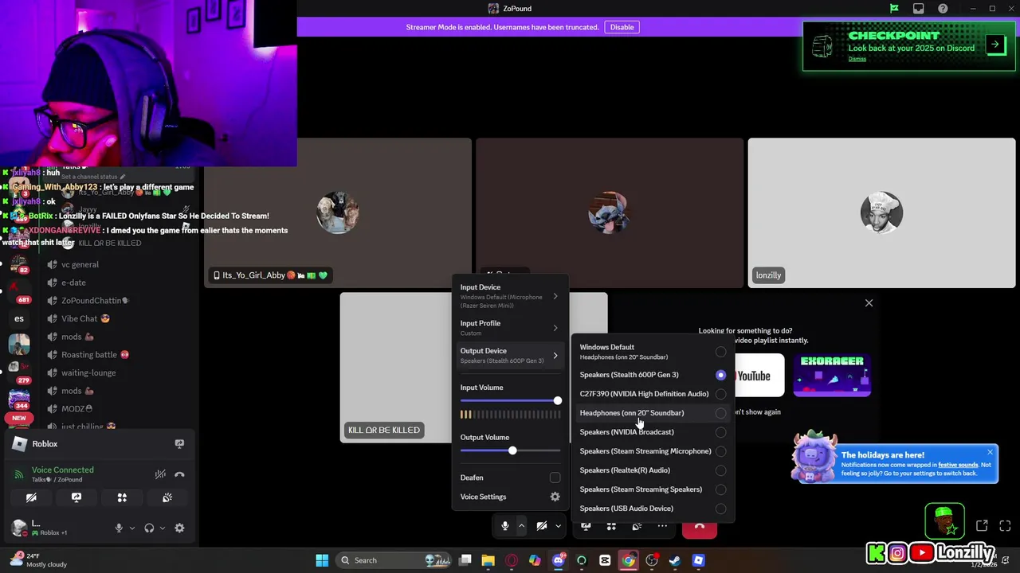The width and height of the screenshot is (1020, 573).
Task: Mute via microphone button in call controls
Action: click(x=504, y=526)
